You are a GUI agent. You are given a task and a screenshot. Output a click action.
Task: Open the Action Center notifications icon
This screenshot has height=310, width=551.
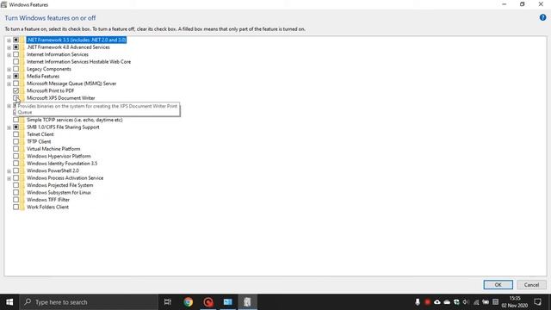click(537, 302)
